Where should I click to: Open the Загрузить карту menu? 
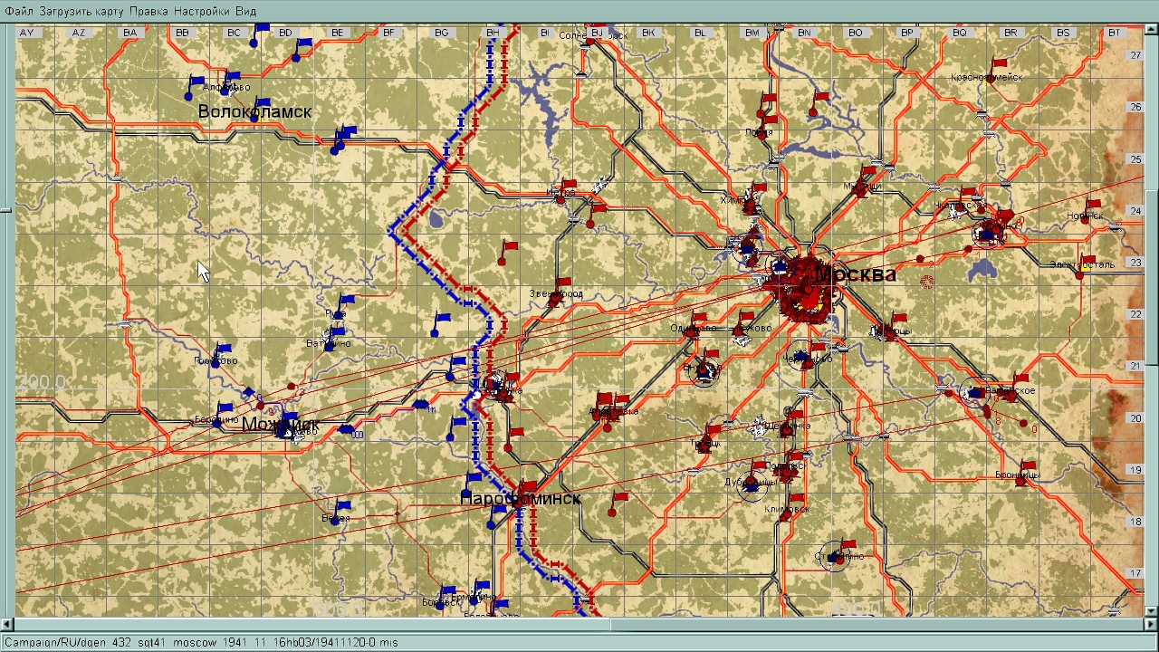pyautogui.click(x=82, y=11)
